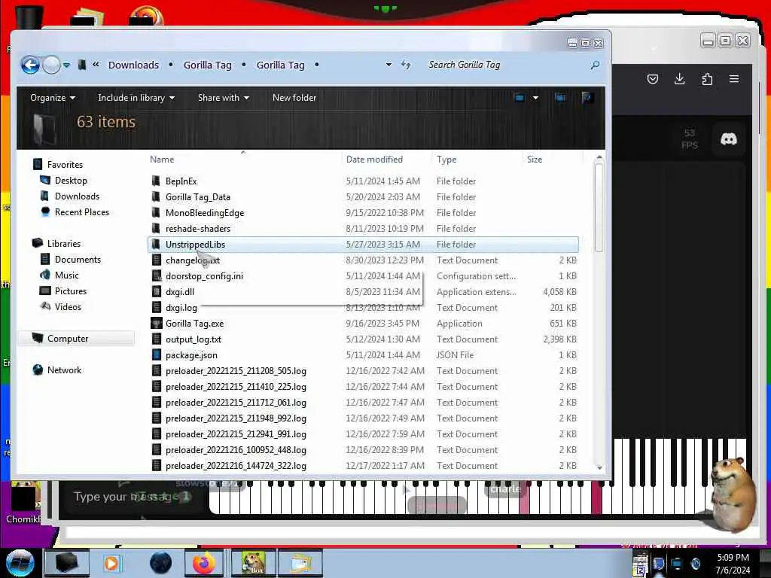The height and width of the screenshot is (578, 771).
Task: Click the first Gorilla Tag breadcrumb
Action: click(208, 65)
